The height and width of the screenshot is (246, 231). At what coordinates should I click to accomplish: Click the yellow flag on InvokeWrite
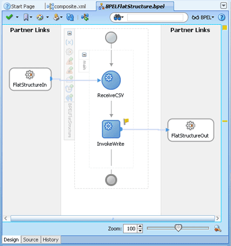pyautogui.click(x=126, y=122)
